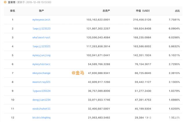Select total assets value 155,162,622.0001
Screen dimensions: 185x122
click(98, 20)
